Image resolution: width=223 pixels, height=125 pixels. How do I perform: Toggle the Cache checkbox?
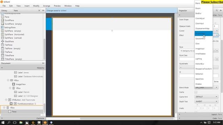point(196,92)
